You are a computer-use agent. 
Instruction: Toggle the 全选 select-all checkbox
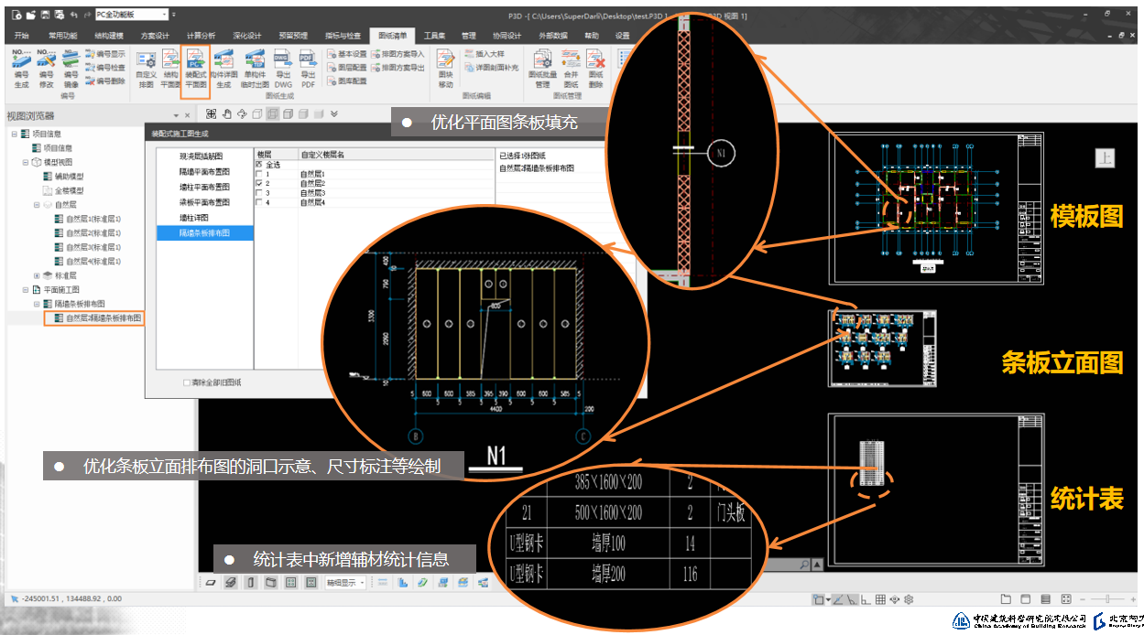[x=259, y=165]
